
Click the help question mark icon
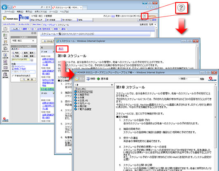[x=144, y=16]
